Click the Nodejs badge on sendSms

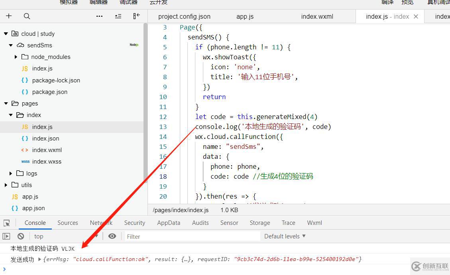pos(134,45)
